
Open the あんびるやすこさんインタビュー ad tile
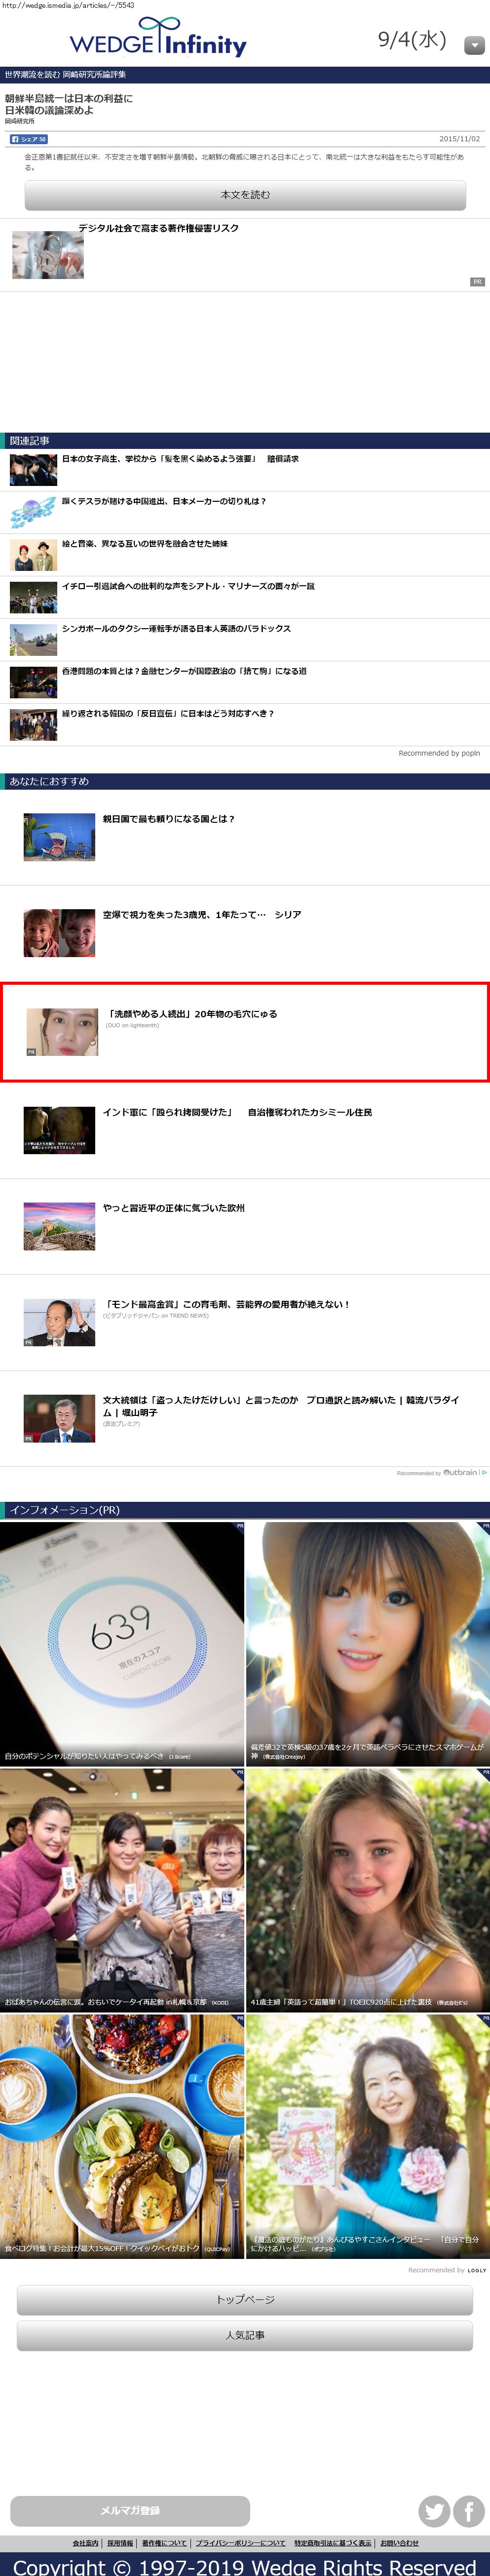[368, 2136]
